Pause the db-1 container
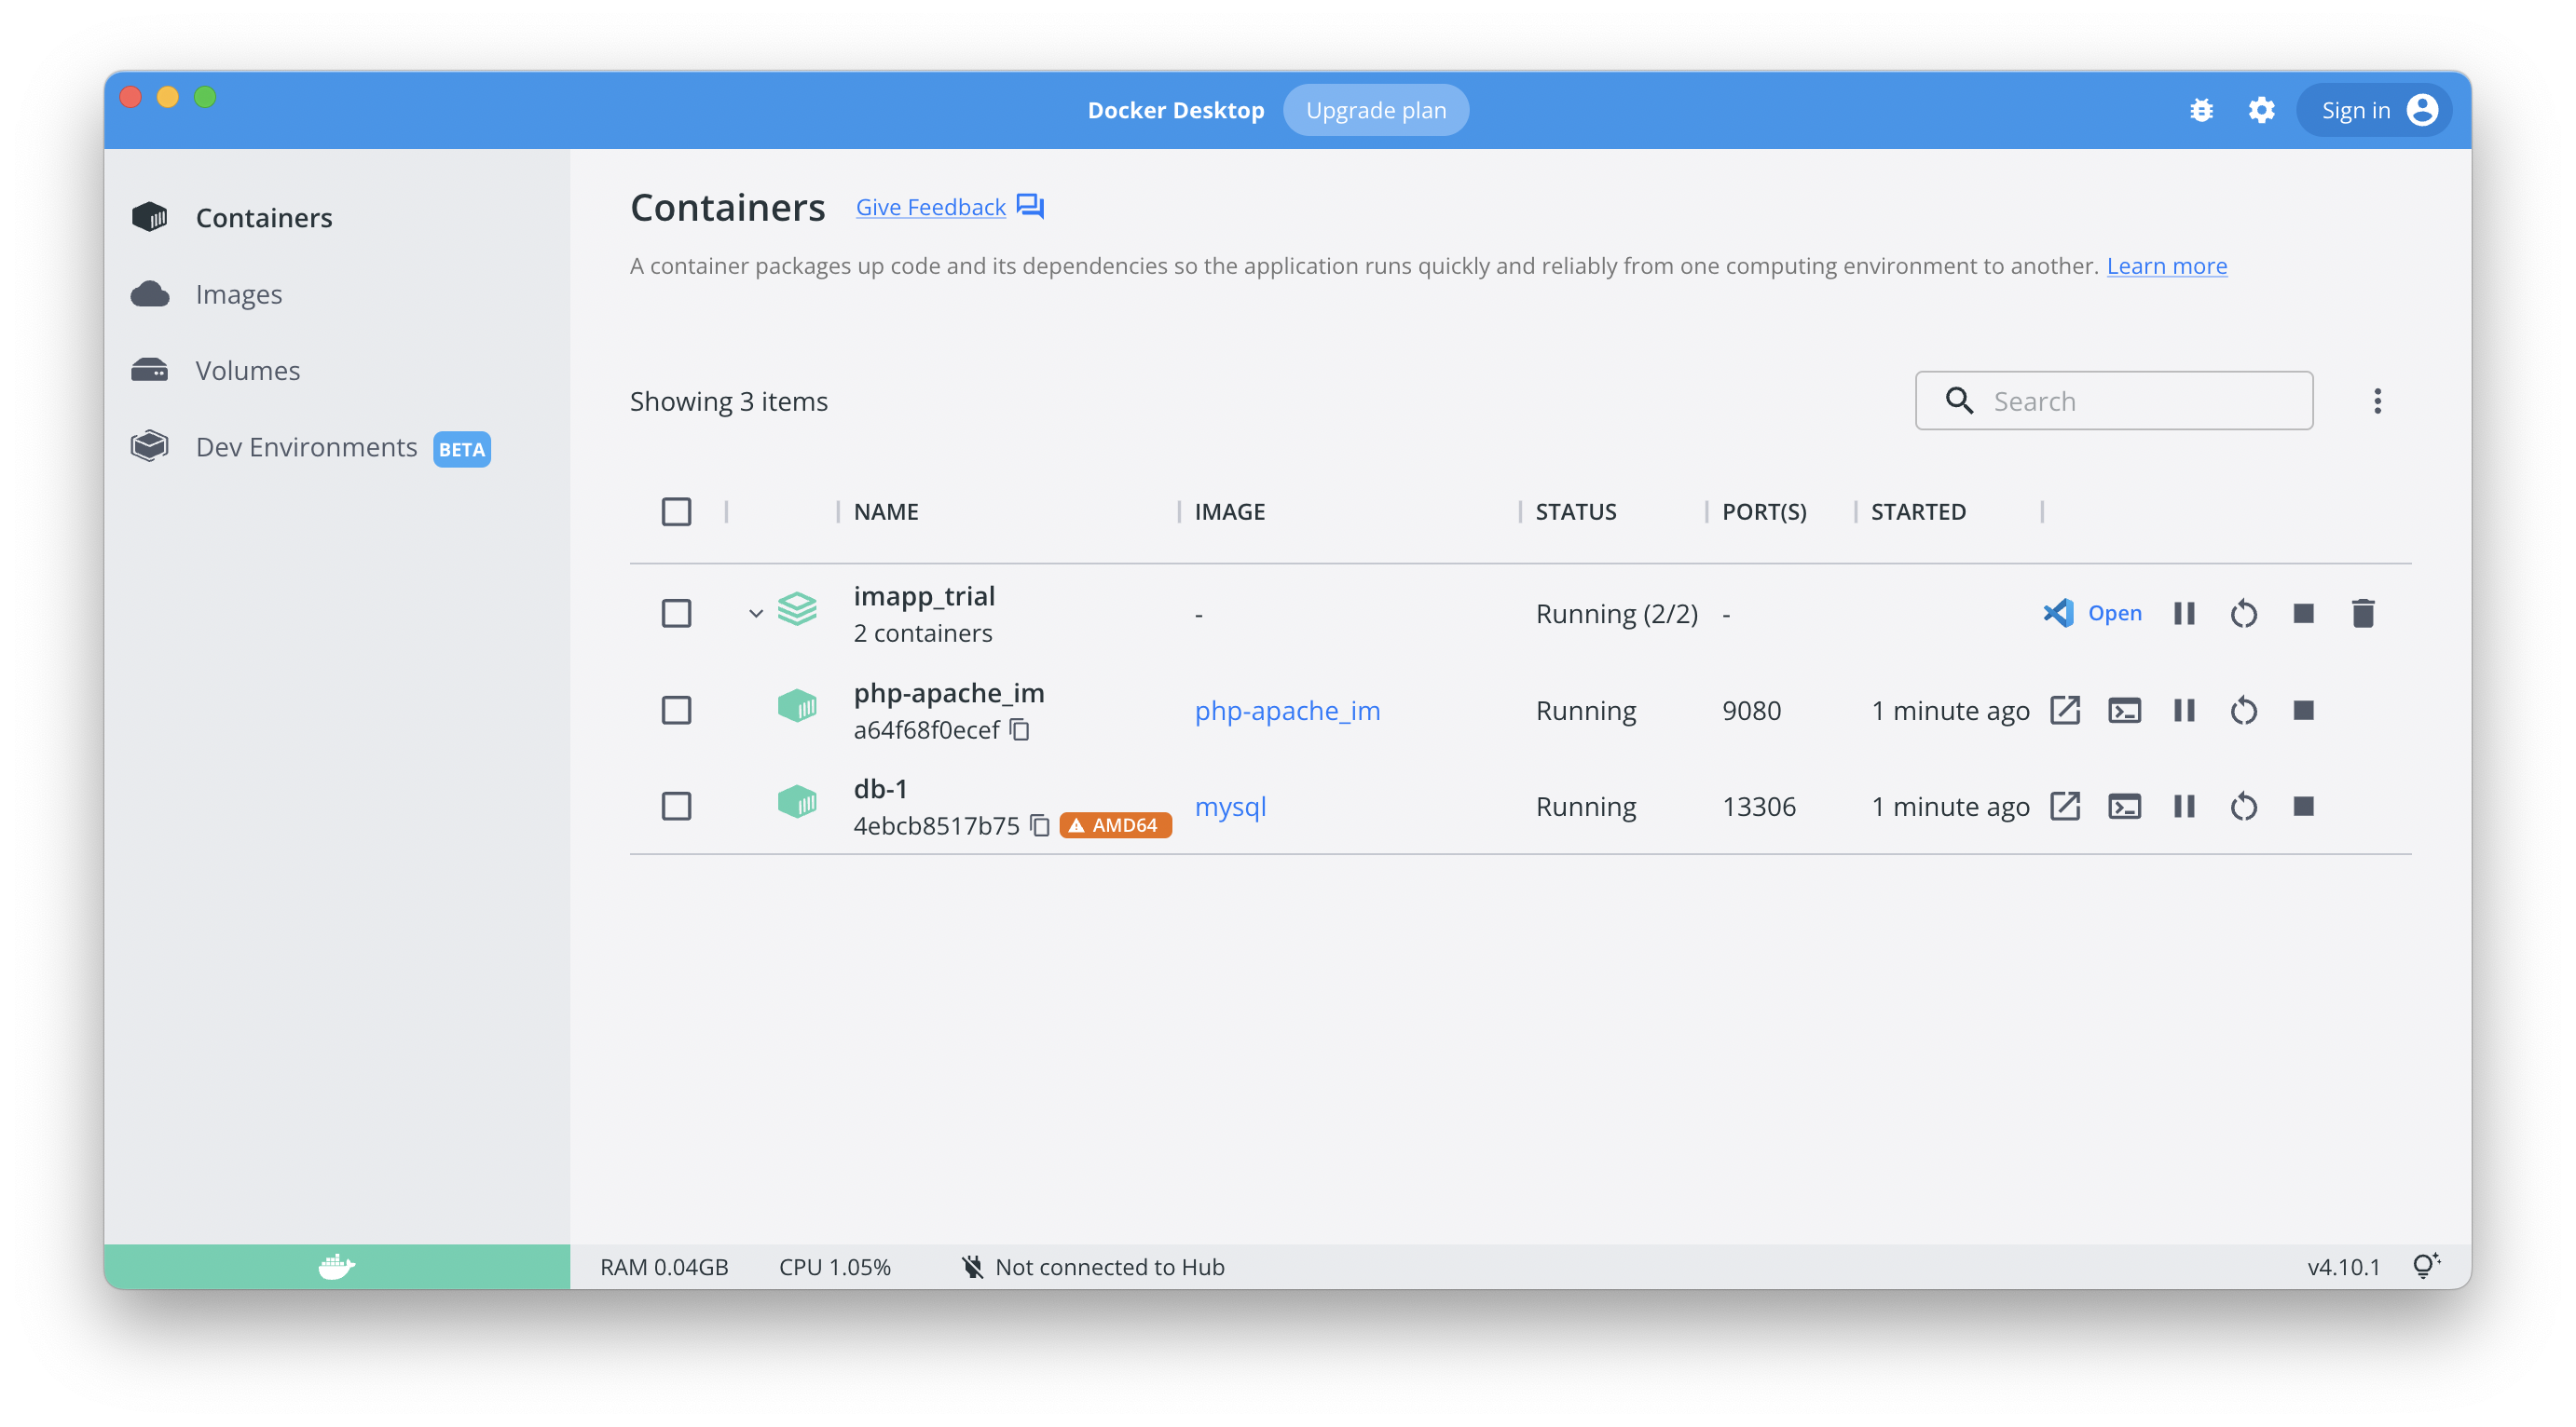Screen dimensions: 2576x1427 click(2184, 806)
